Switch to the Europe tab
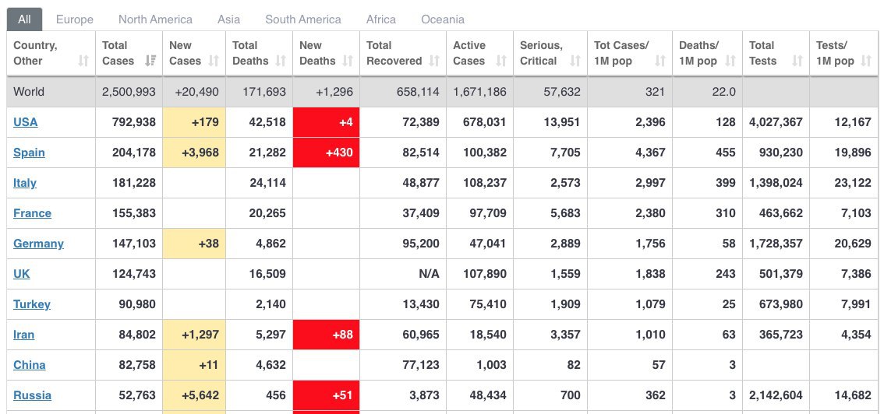 tap(74, 19)
